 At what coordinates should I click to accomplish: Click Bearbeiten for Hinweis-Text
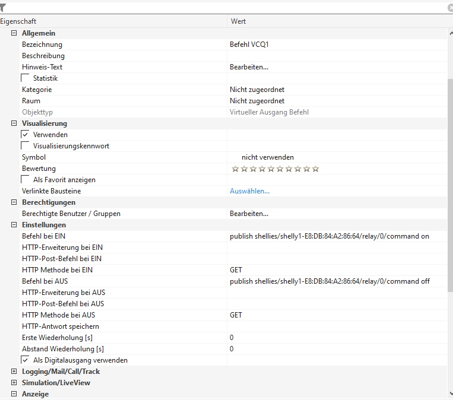click(249, 67)
